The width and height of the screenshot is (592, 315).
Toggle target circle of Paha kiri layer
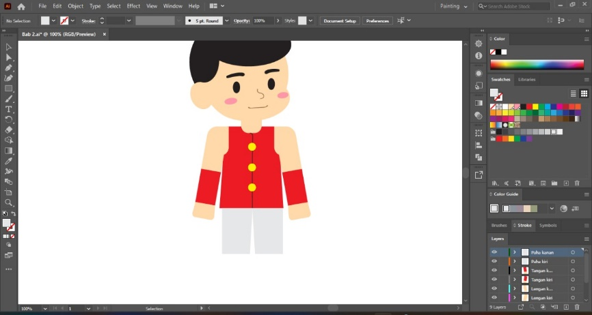573,261
